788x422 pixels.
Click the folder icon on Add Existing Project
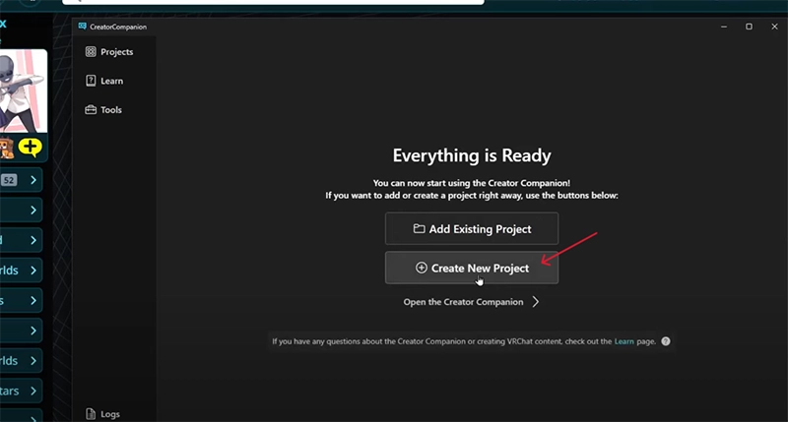[420, 229]
